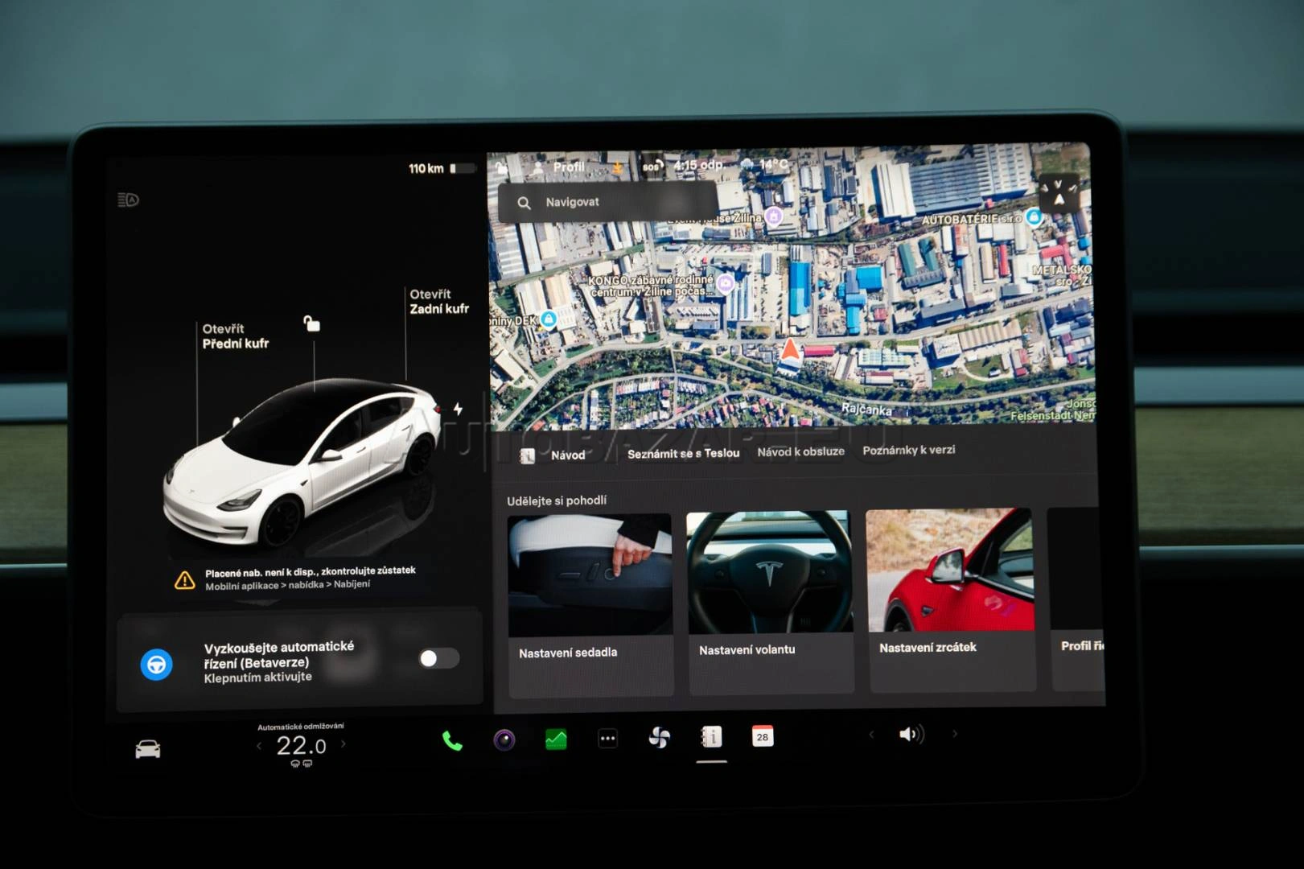Tap the Event House Žilina map pin
The image size is (1304, 869).
(774, 216)
